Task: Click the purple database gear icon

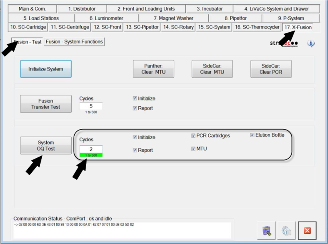Action: (x=266, y=230)
